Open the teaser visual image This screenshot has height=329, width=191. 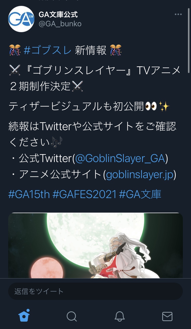coord(95,246)
